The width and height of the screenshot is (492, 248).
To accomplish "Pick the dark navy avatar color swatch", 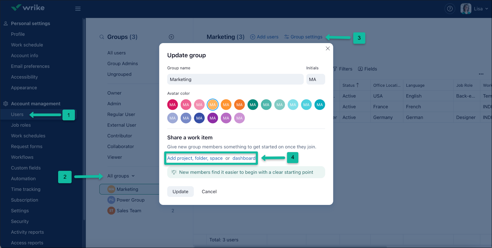I will (199, 118).
